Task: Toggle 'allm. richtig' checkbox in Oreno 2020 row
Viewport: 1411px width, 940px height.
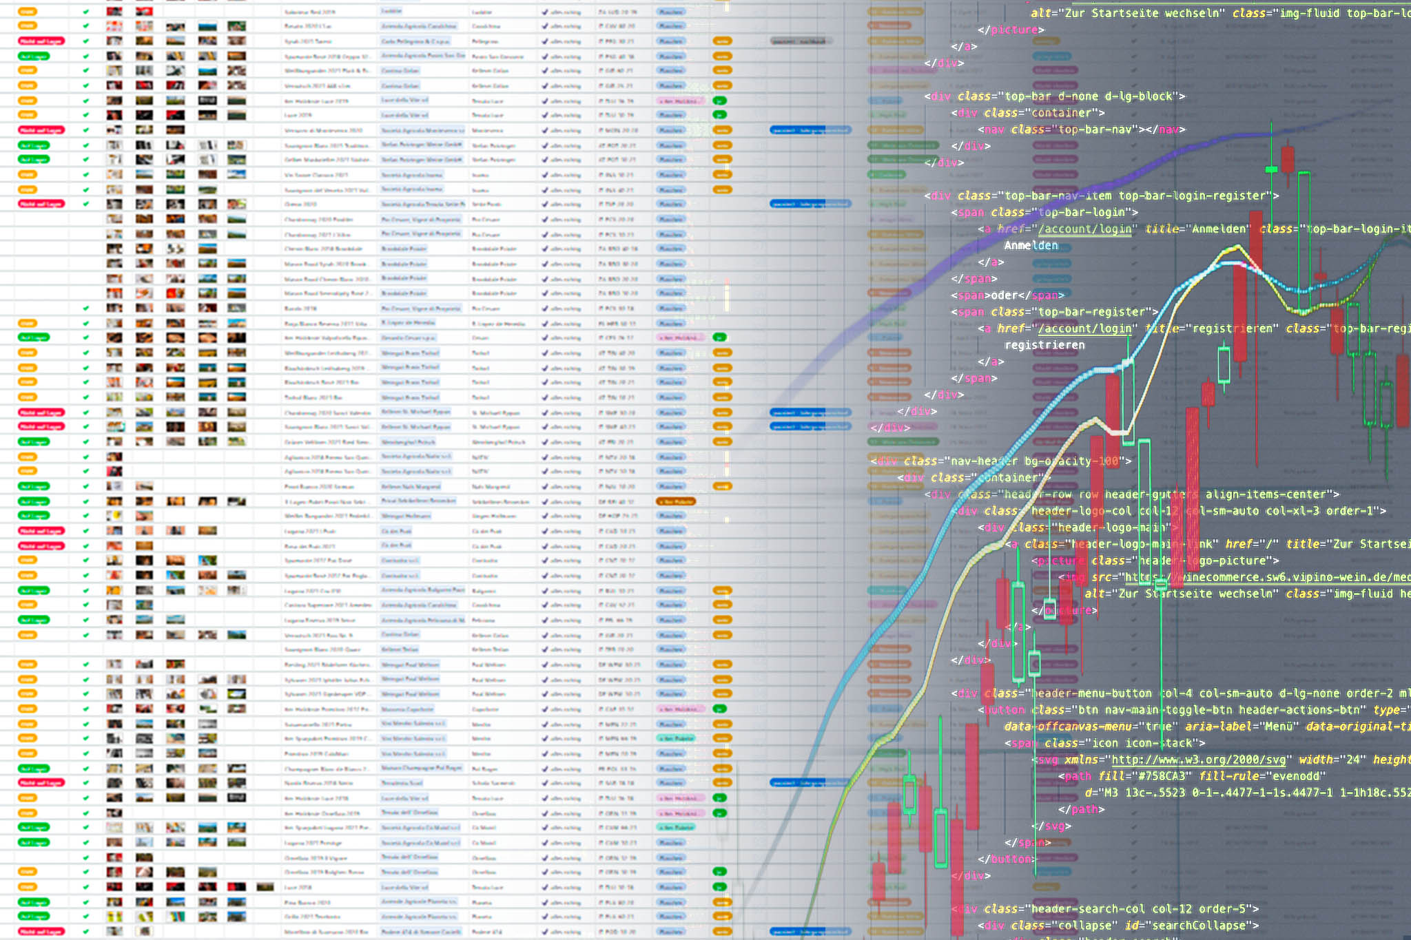Action: point(545,204)
